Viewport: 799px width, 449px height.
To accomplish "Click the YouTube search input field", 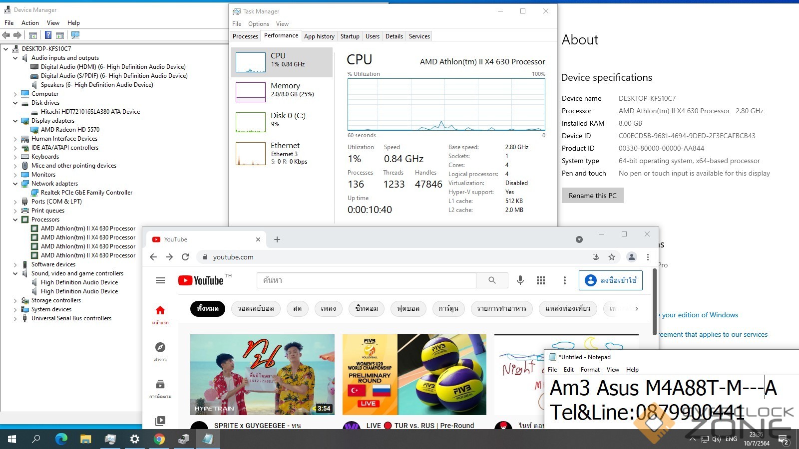I will (366, 280).
